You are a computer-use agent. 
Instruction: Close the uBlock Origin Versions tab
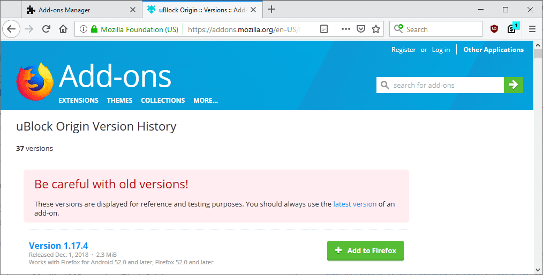253,10
